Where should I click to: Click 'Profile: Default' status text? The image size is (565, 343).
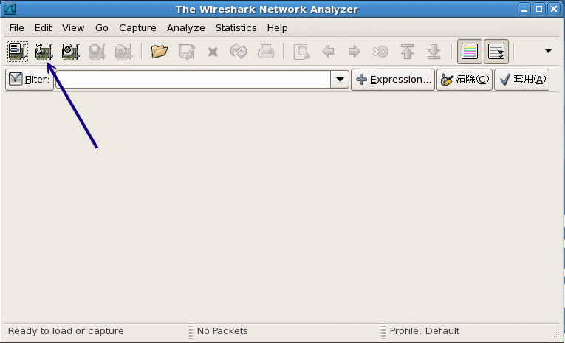pos(425,330)
